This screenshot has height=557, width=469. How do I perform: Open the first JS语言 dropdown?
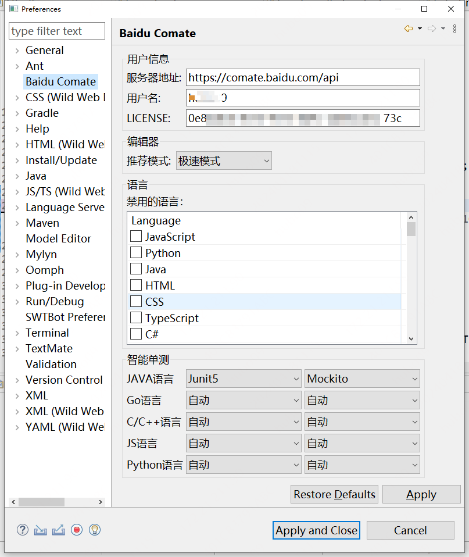point(244,443)
